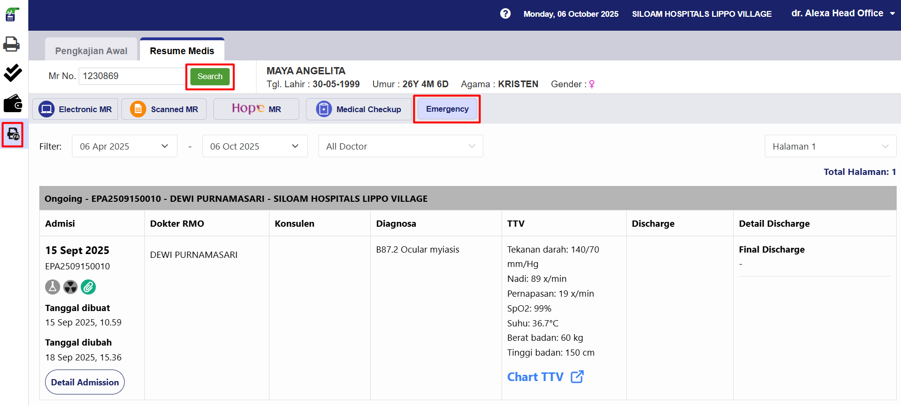Click the printer icon in left sidebar
This screenshot has height=405, width=901.
click(12, 44)
